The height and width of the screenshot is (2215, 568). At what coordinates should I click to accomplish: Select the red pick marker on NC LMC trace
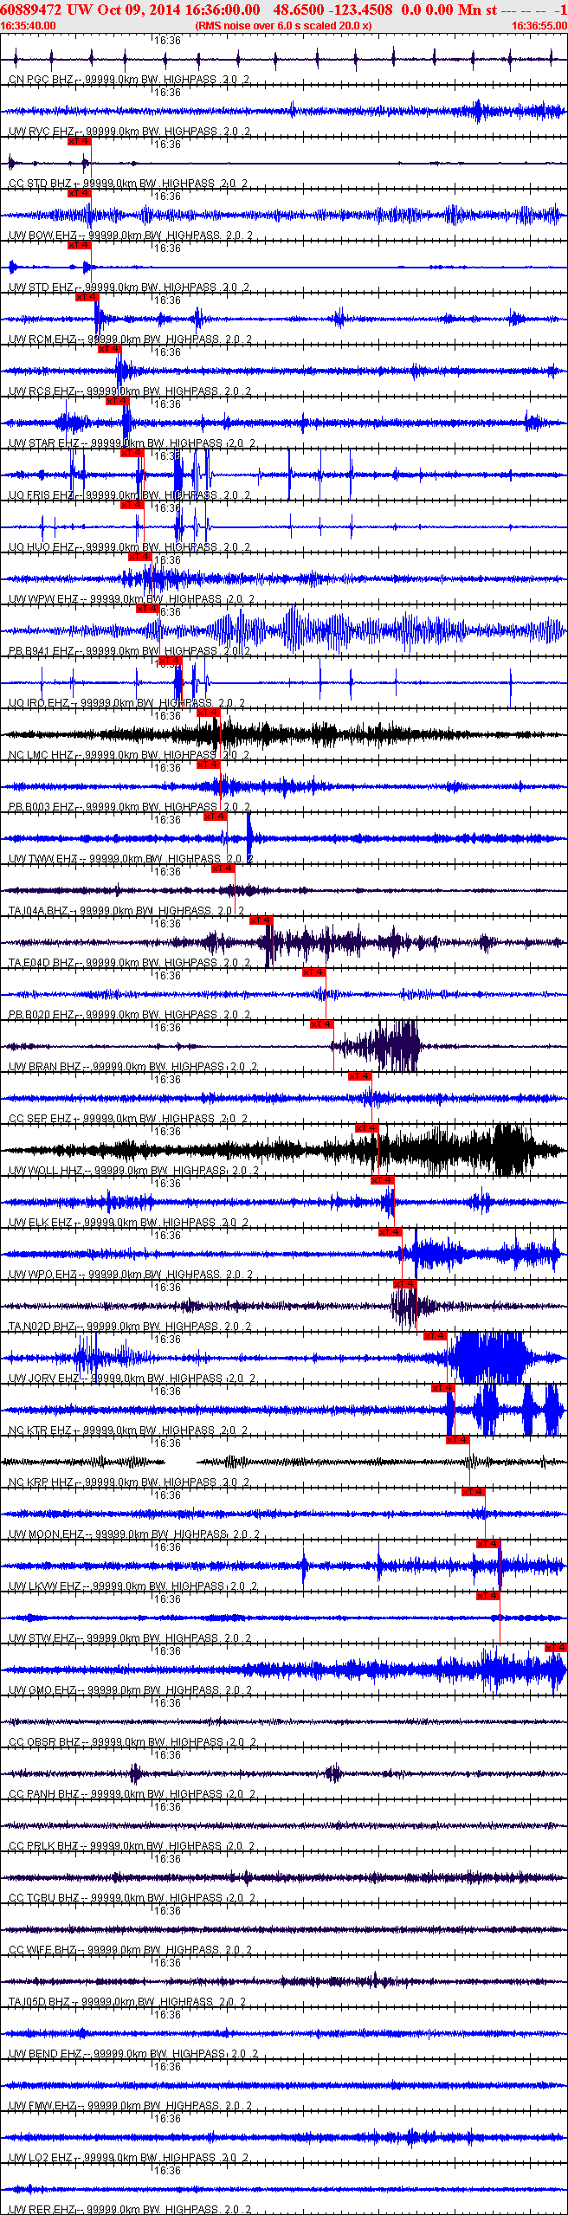coord(209,713)
